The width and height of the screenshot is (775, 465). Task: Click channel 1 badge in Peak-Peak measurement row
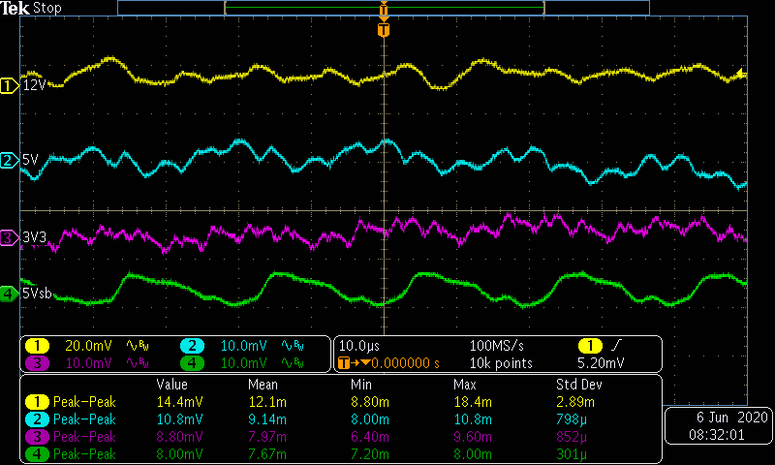[x=37, y=402]
